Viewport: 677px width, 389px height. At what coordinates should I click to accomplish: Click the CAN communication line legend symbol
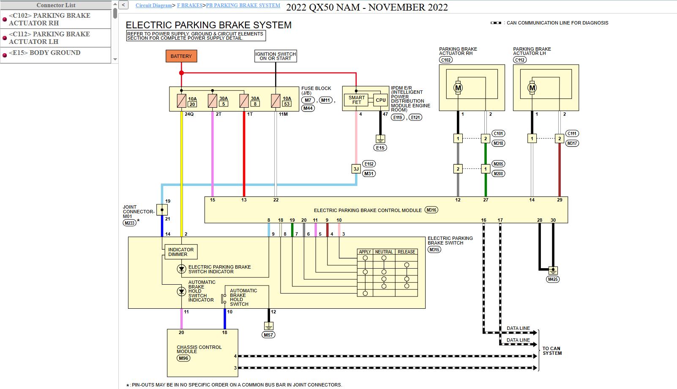(496, 23)
